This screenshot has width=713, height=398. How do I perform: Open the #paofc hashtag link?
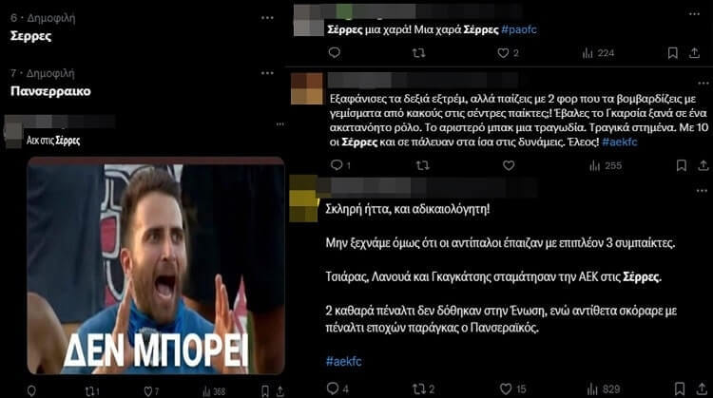[519, 29]
